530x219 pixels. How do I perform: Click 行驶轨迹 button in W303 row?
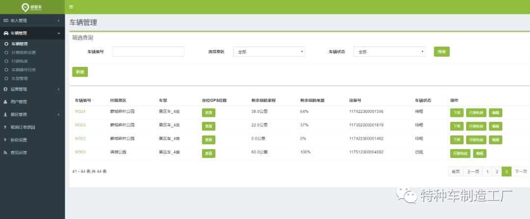pyautogui.click(x=460, y=153)
